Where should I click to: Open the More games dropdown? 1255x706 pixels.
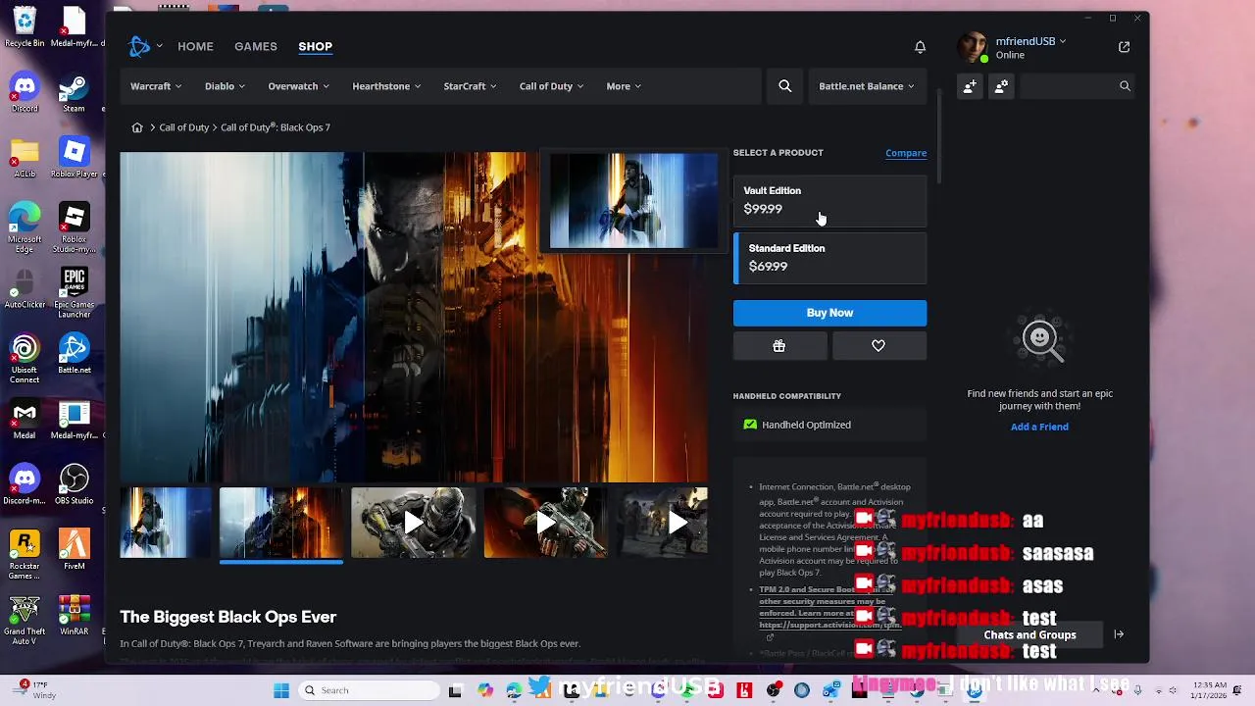tap(624, 86)
